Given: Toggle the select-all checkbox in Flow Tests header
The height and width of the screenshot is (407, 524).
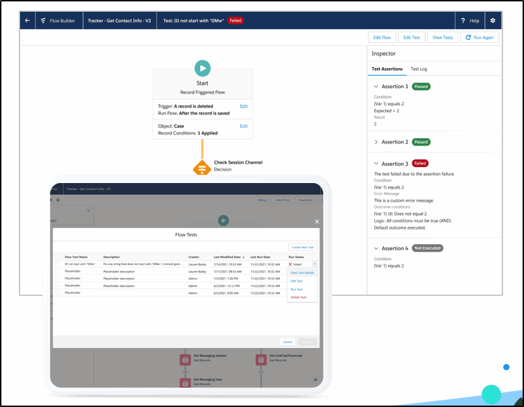Looking at the screenshot, I should click(x=58, y=257).
